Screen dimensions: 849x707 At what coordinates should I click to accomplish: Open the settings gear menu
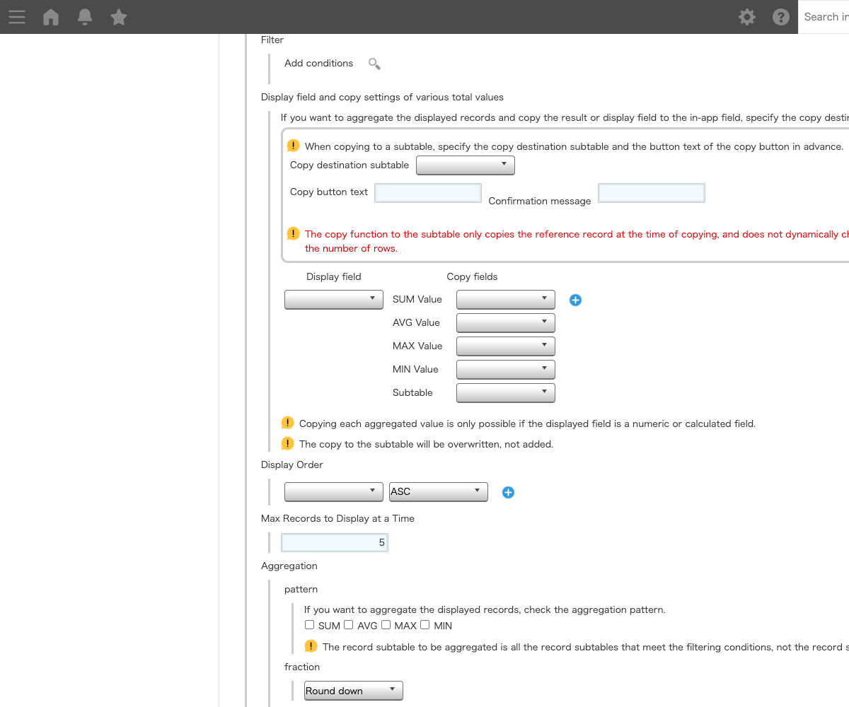[x=747, y=17]
